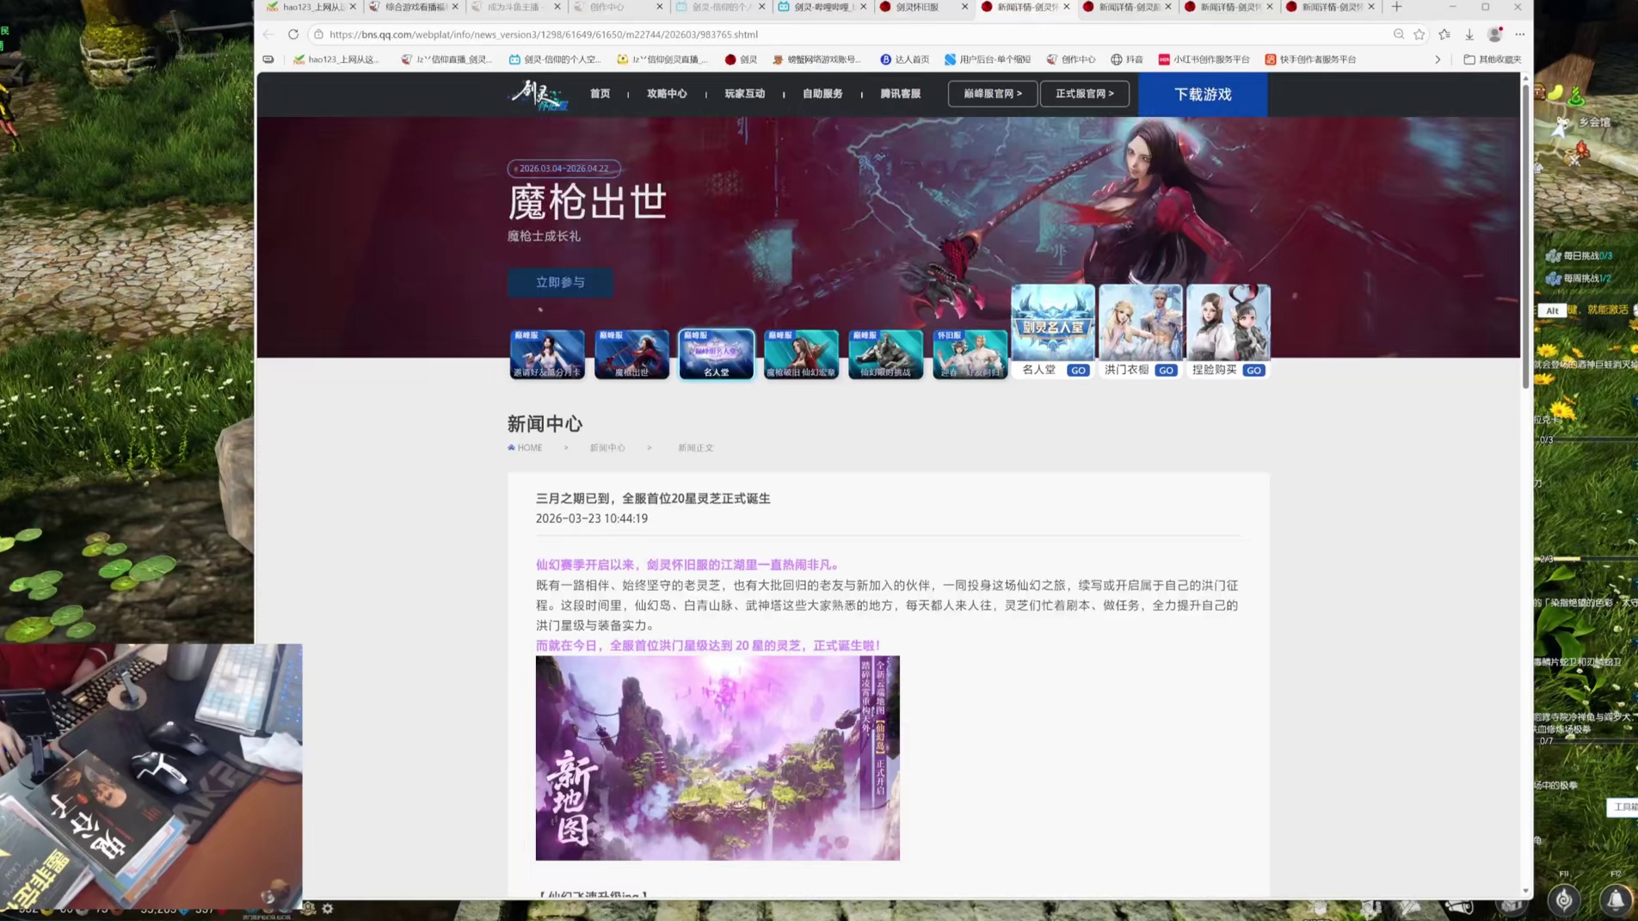Open the browser three-dot settings menu
This screenshot has width=1638, height=921.
click(1520, 34)
